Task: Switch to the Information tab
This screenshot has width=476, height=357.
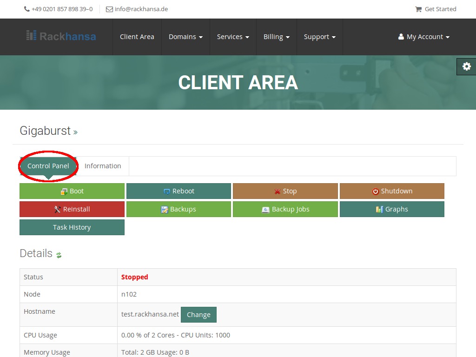Action: (103, 166)
